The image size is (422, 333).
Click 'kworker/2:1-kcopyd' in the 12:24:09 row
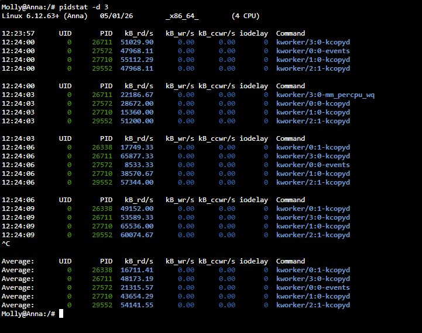point(313,235)
